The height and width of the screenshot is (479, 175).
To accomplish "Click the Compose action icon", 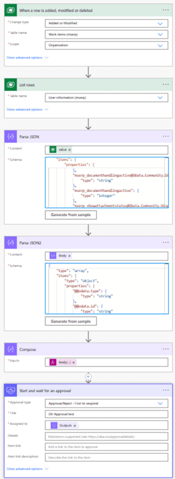I will pos(10,348).
